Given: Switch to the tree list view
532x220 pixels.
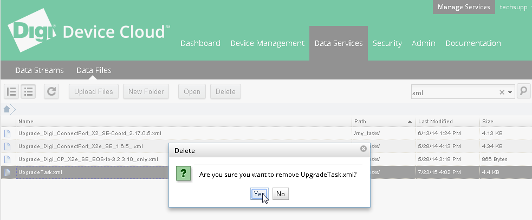Looking at the screenshot, I should (x=11, y=91).
